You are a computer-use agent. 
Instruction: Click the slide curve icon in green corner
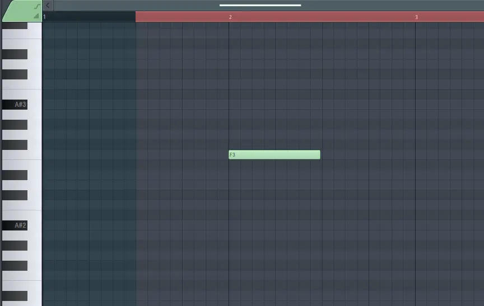pyautogui.click(x=37, y=6)
